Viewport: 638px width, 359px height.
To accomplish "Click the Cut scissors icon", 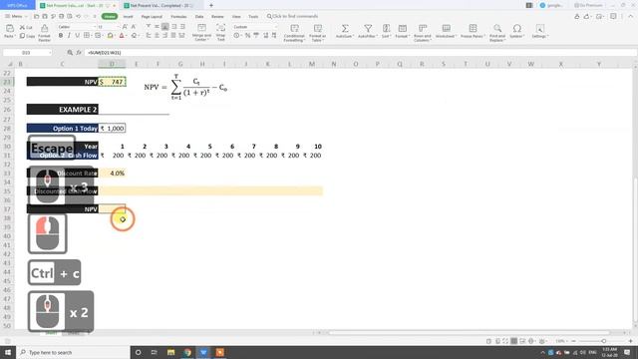I will pyautogui.click(x=22, y=27).
